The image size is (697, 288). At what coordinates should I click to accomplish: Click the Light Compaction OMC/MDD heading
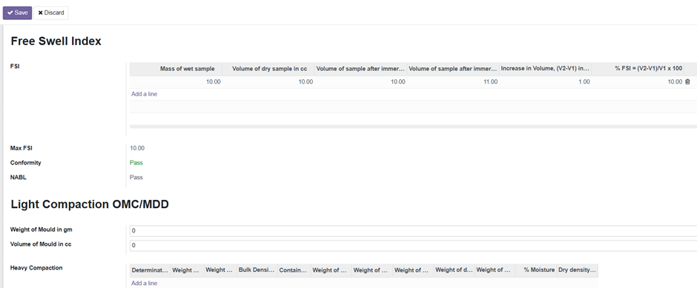[90, 204]
